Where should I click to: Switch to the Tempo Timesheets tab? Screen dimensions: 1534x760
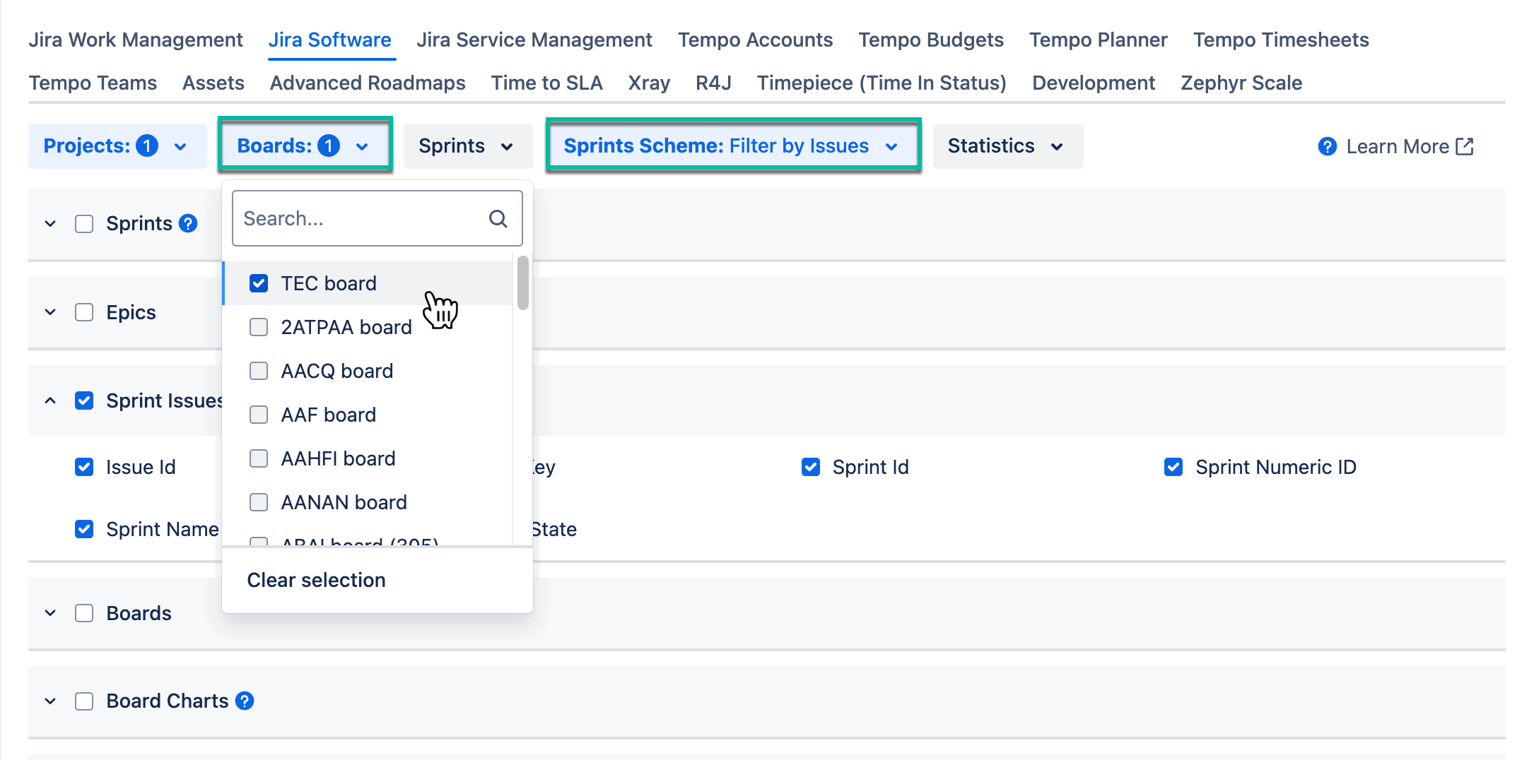(x=1280, y=40)
